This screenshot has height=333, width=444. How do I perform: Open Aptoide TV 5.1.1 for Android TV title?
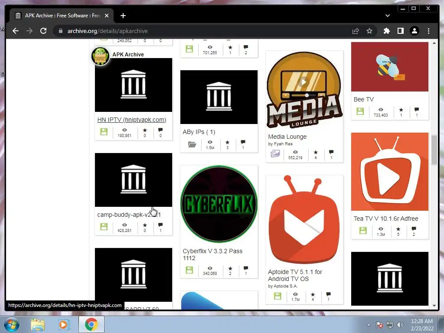(295, 275)
